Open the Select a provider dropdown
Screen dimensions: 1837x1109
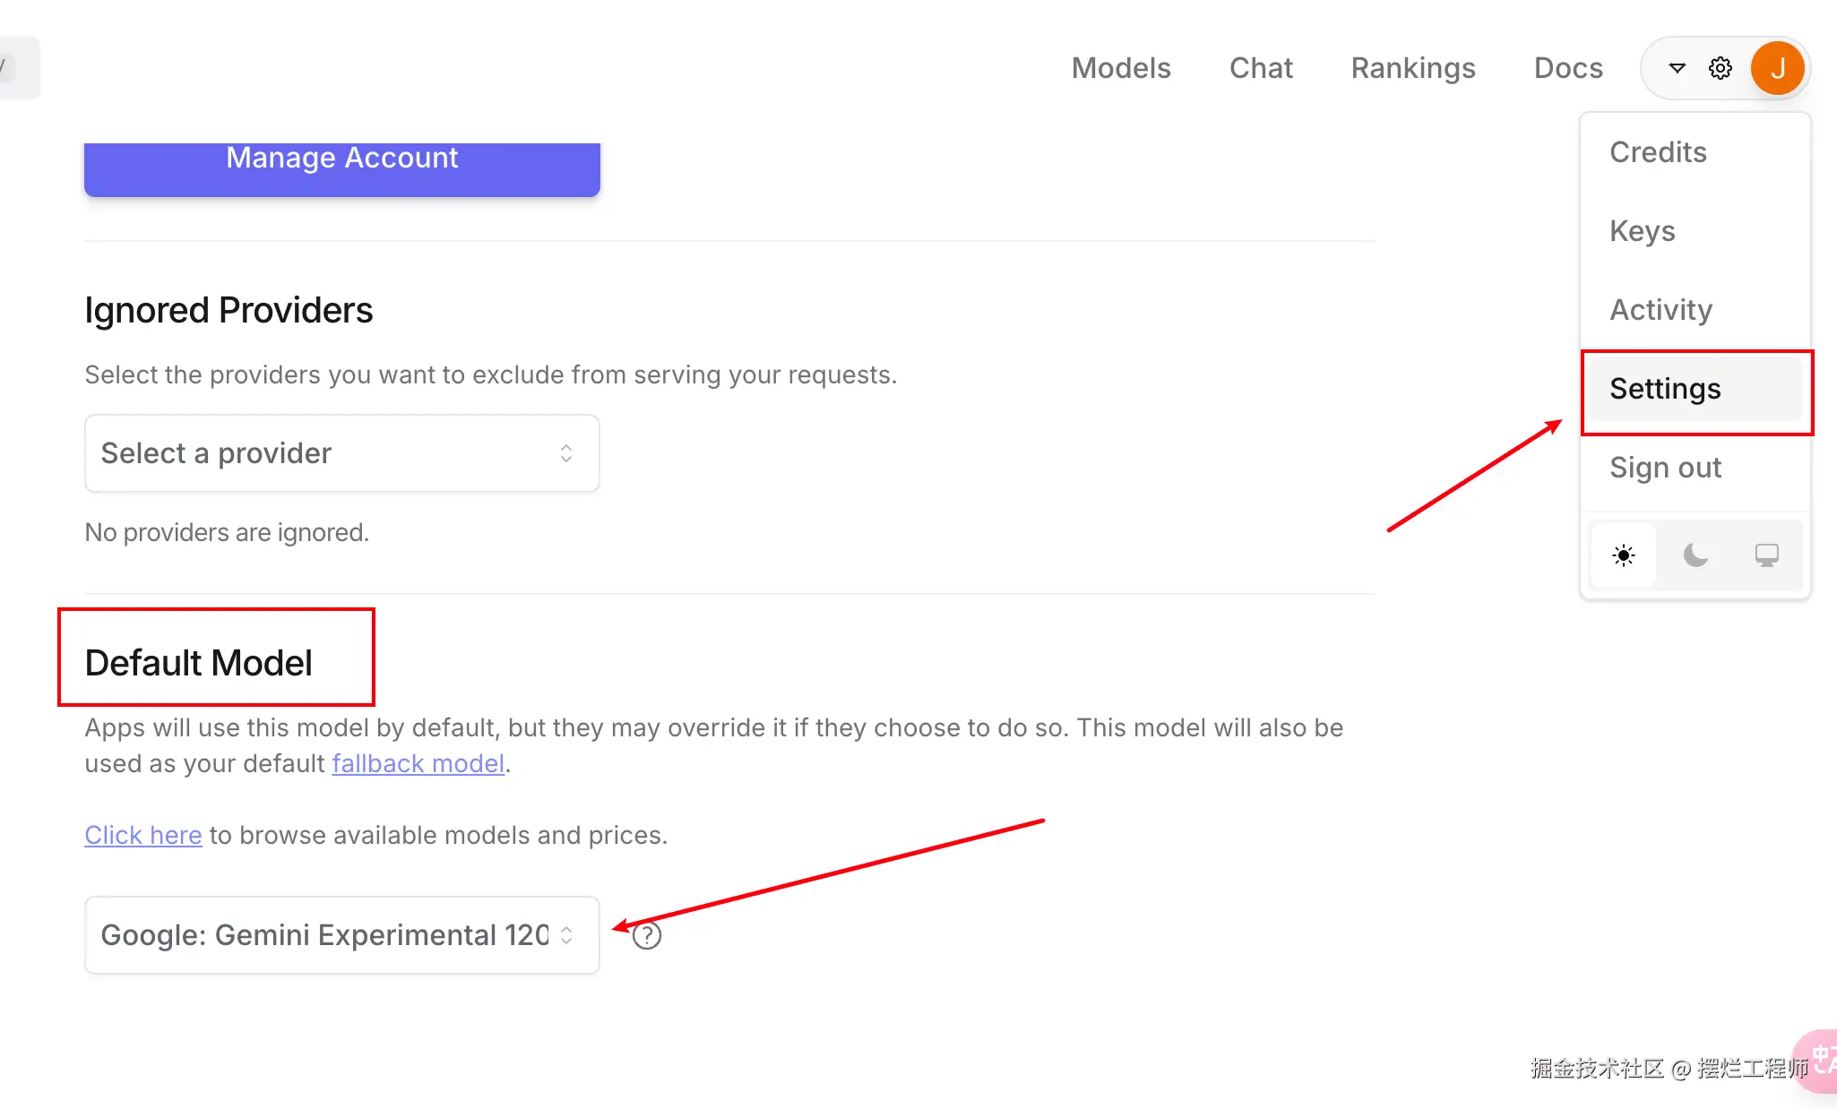(x=341, y=453)
